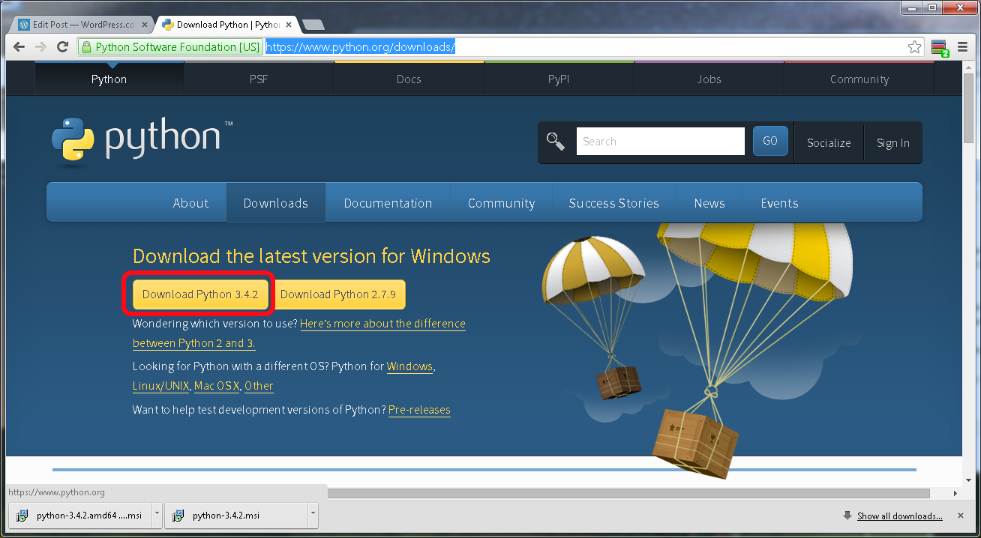The height and width of the screenshot is (538, 981).
Task: Click the address bar URL
Action: tap(360, 47)
